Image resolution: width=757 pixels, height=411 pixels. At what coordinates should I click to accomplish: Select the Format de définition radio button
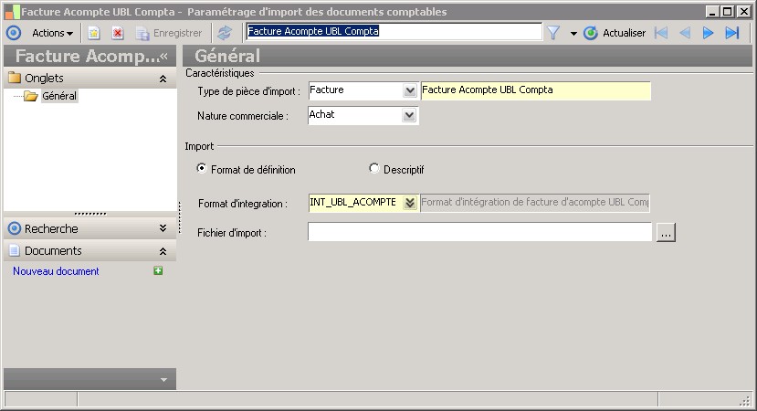coord(201,169)
